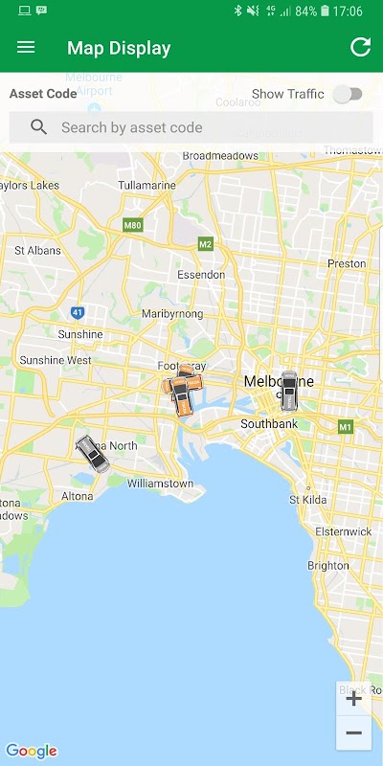The image size is (383, 766).
Task: Tap the battery indicator in status bar
Action: (x=325, y=11)
